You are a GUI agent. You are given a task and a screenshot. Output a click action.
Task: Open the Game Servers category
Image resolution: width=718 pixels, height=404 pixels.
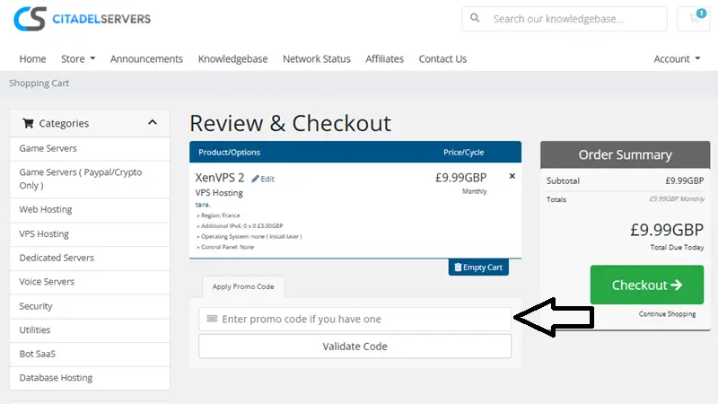pyautogui.click(x=48, y=148)
